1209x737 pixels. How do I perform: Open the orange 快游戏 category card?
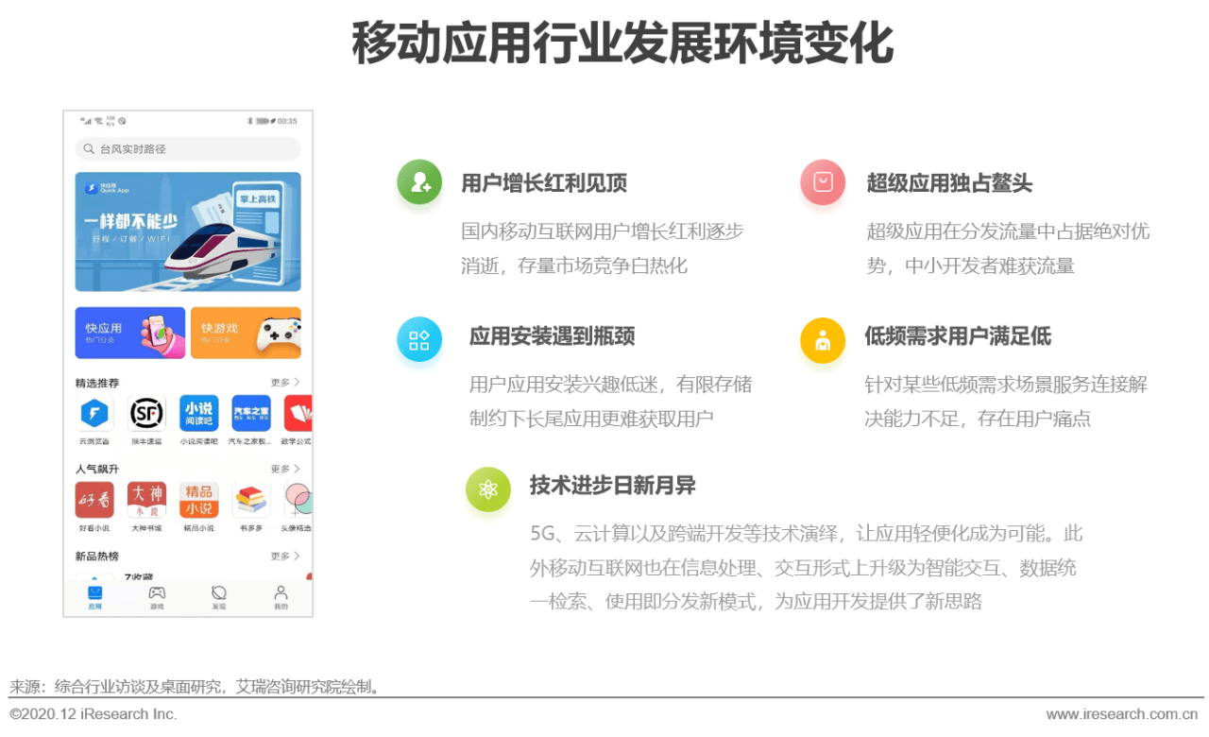246,333
